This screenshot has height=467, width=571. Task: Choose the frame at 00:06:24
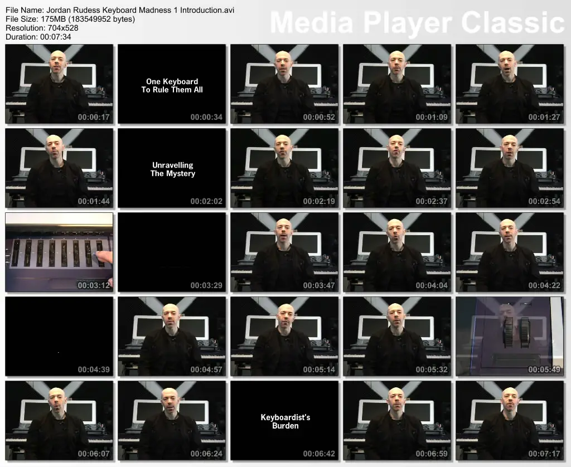coord(172,420)
